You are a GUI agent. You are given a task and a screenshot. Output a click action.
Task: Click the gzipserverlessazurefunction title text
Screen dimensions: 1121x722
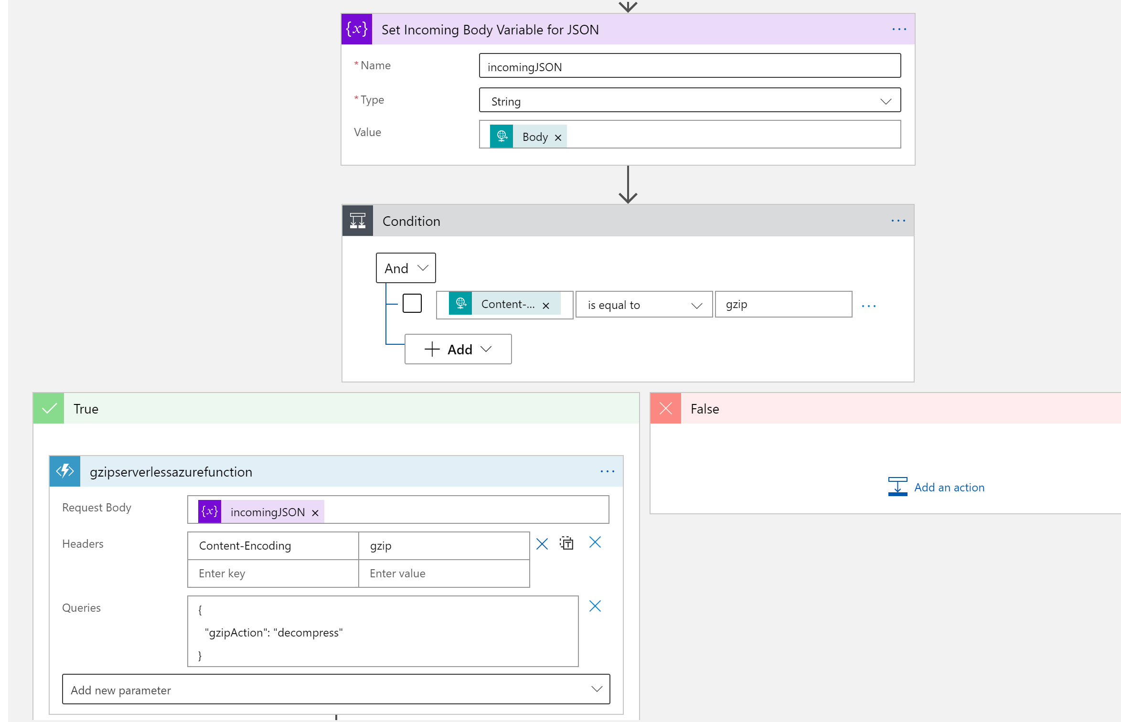171,472
